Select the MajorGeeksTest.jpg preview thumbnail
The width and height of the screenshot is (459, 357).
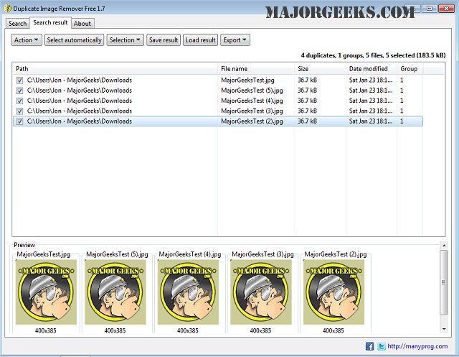coord(46,292)
